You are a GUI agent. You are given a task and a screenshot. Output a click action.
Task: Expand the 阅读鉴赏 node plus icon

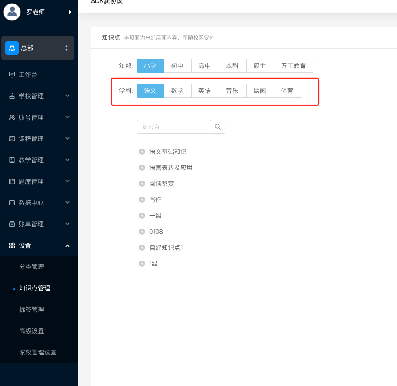coord(142,184)
